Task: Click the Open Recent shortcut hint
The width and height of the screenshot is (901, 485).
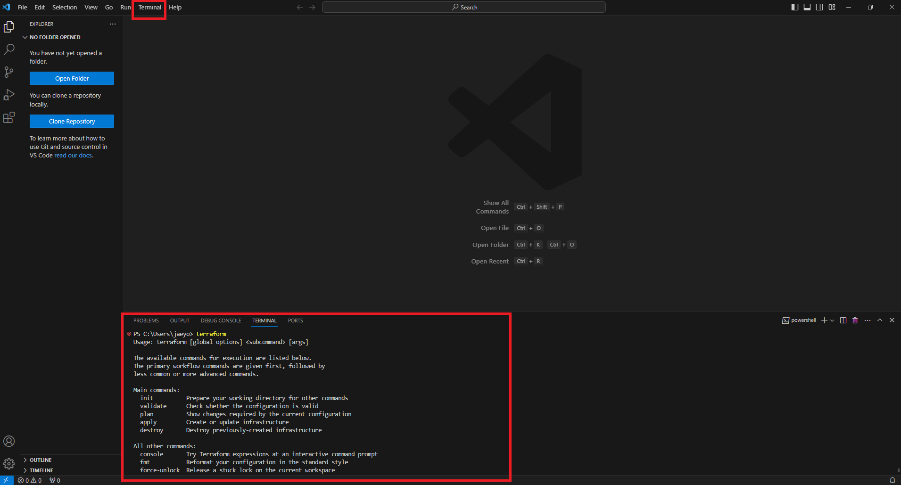Action: click(507, 261)
